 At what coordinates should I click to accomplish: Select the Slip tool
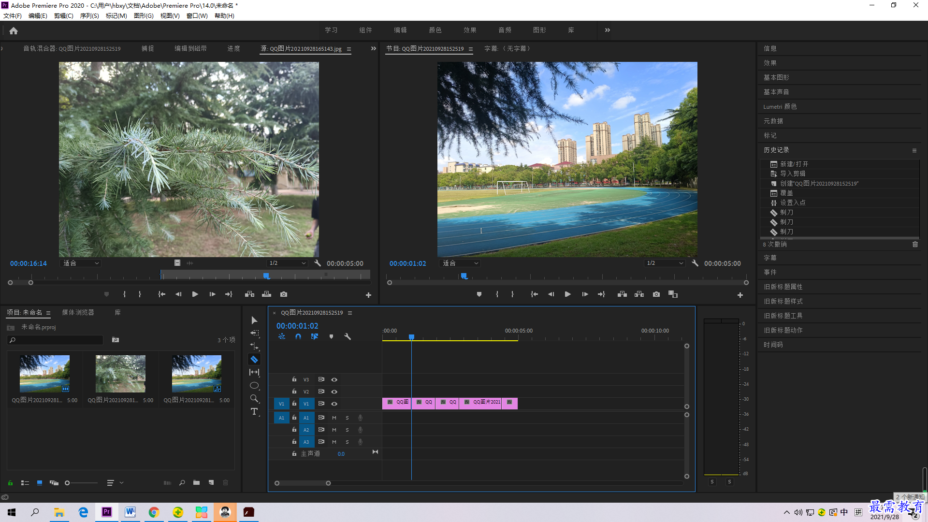tap(254, 372)
